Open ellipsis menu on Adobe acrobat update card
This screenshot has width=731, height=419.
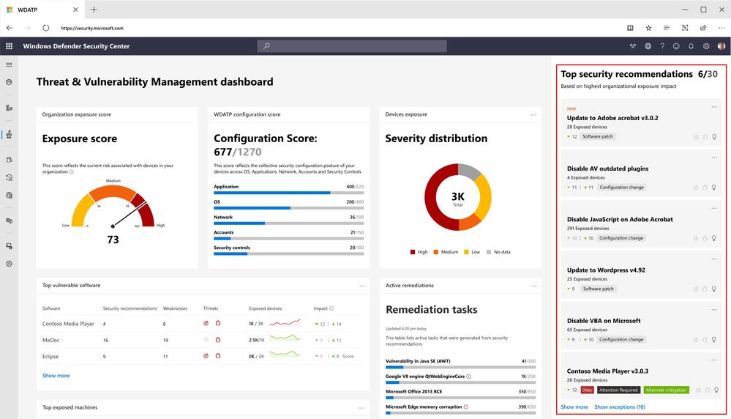click(713, 107)
